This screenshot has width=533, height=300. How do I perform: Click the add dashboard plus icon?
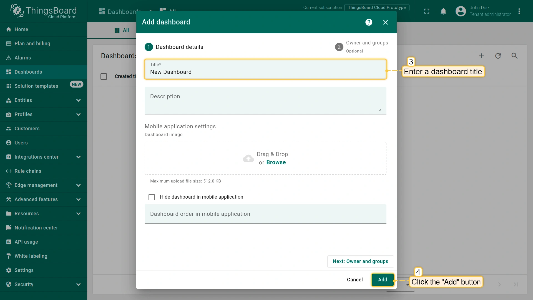[x=481, y=56]
